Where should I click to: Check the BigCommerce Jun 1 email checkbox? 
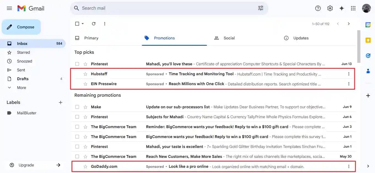point(77,137)
